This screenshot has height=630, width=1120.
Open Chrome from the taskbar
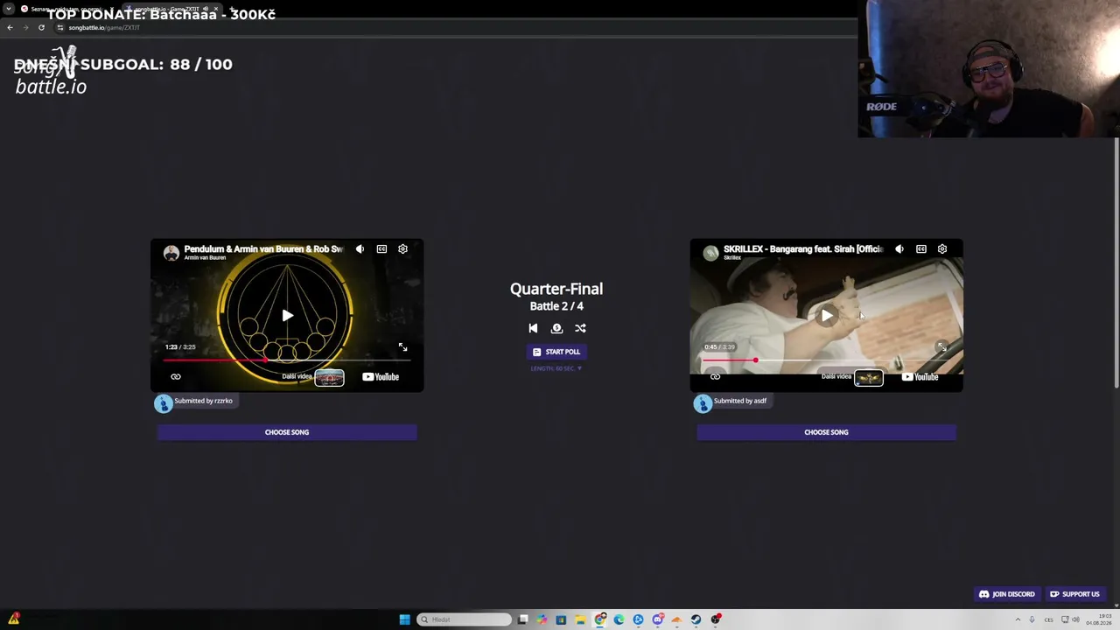[599, 619]
